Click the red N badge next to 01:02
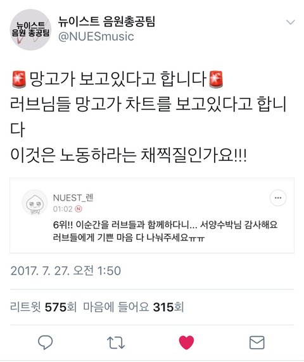 pos(79,209)
